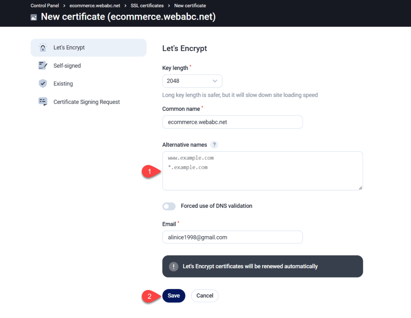411x318 pixels.
Task: Click the exclamation info icon in renewal notice
Action: [173, 267]
